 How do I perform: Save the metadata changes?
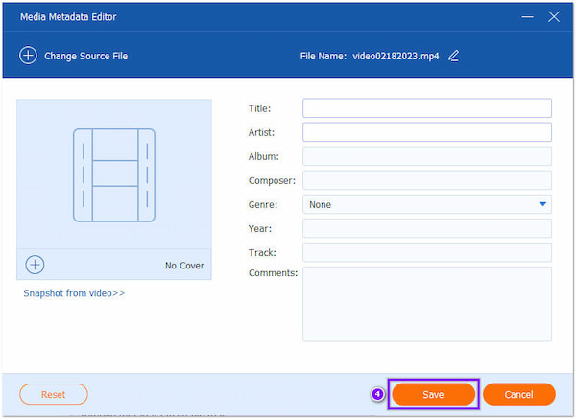tap(434, 394)
